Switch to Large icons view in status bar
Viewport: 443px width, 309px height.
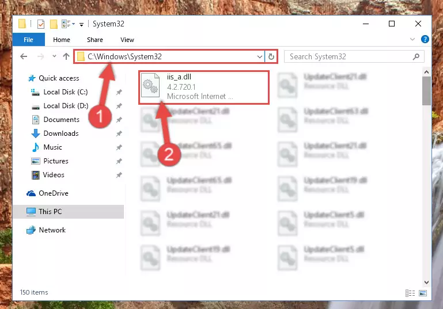click(423, 293)
